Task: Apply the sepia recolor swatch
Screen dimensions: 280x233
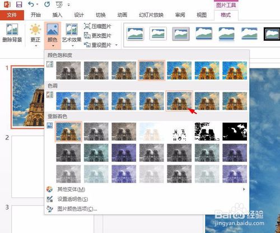Action: [x=124, y=132]
